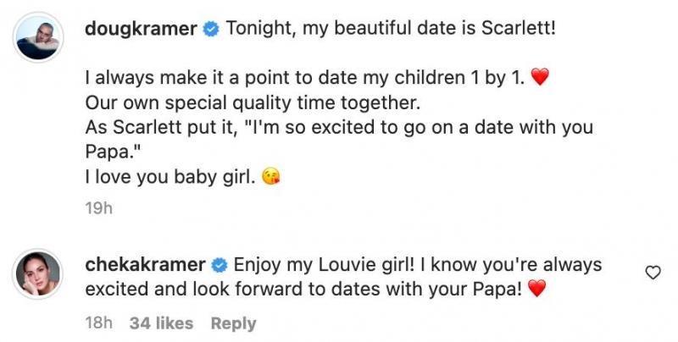Open dougkramer's profile picture
The height and width of the screenshot is (342, 678).
point(38,37)
